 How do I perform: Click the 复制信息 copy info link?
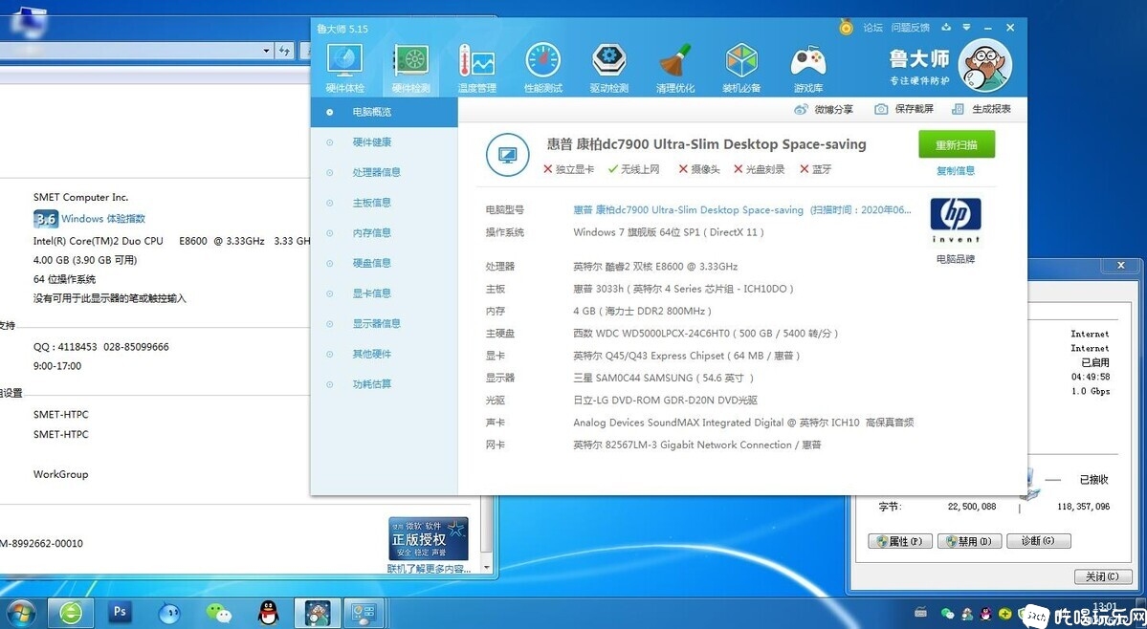tap(956, 171)
